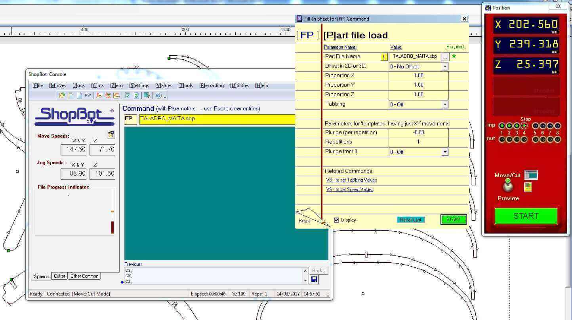Click the Proportion X value field

pos(418,76)
